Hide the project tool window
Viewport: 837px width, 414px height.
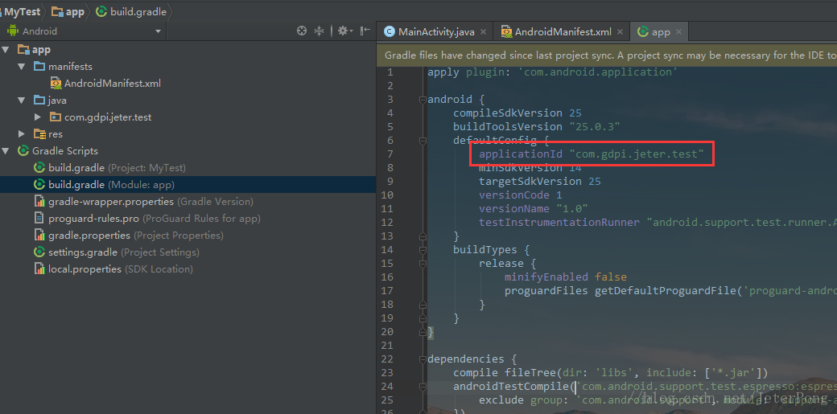(x=365, y=31)
